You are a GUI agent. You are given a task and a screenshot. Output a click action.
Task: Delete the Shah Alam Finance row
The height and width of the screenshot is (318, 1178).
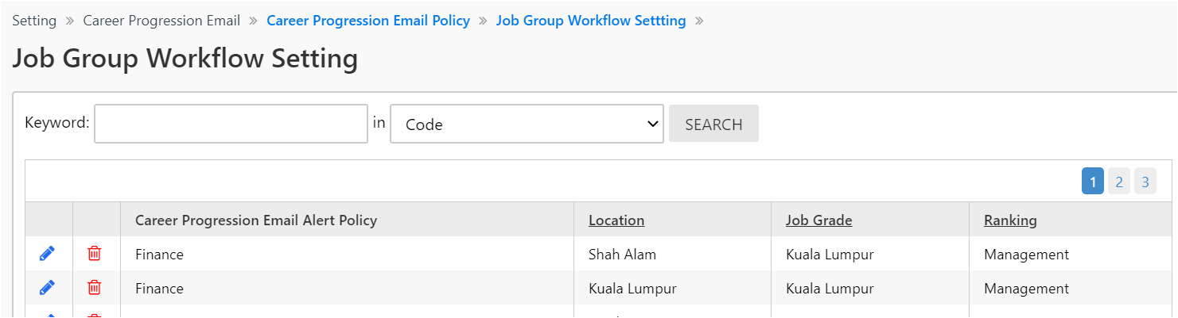(x=94, y=254)
